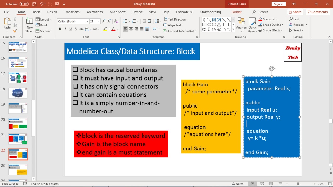The width and height of the screenshot is (333, 187).
Task: Decrease font size with the small A icon
Action: coord(109,21)
